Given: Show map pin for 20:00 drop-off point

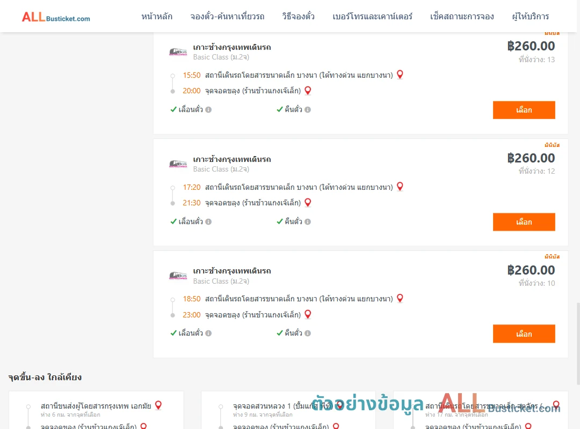Looking at the screenshot, I should (308, 91).
